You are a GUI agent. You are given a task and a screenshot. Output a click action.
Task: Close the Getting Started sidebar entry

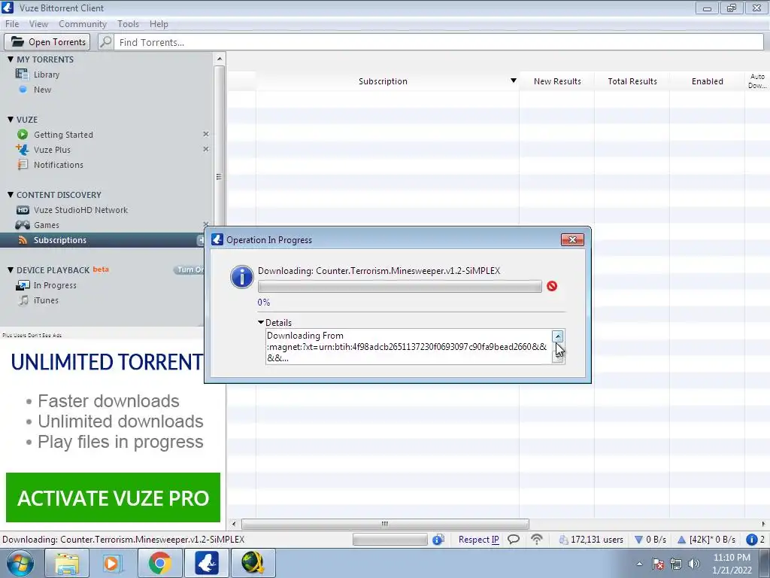(x=206, y=134)
